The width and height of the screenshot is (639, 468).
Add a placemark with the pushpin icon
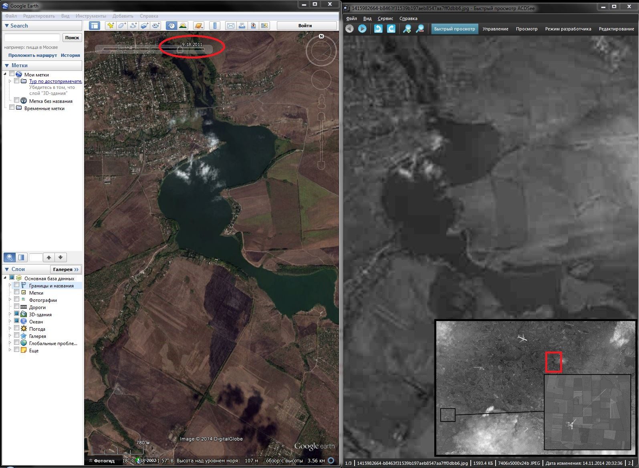(111, 26)
